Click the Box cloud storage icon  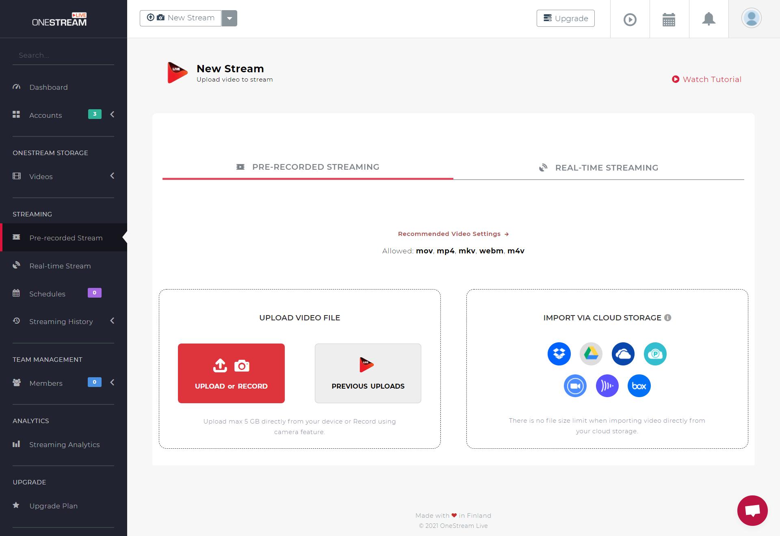tap(639, 386)
